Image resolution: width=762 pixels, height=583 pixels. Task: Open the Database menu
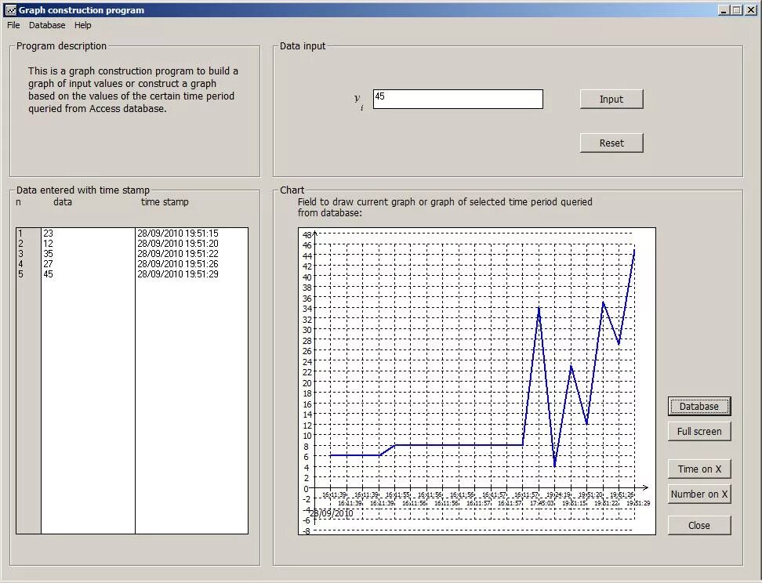click(x=47, y=25)
